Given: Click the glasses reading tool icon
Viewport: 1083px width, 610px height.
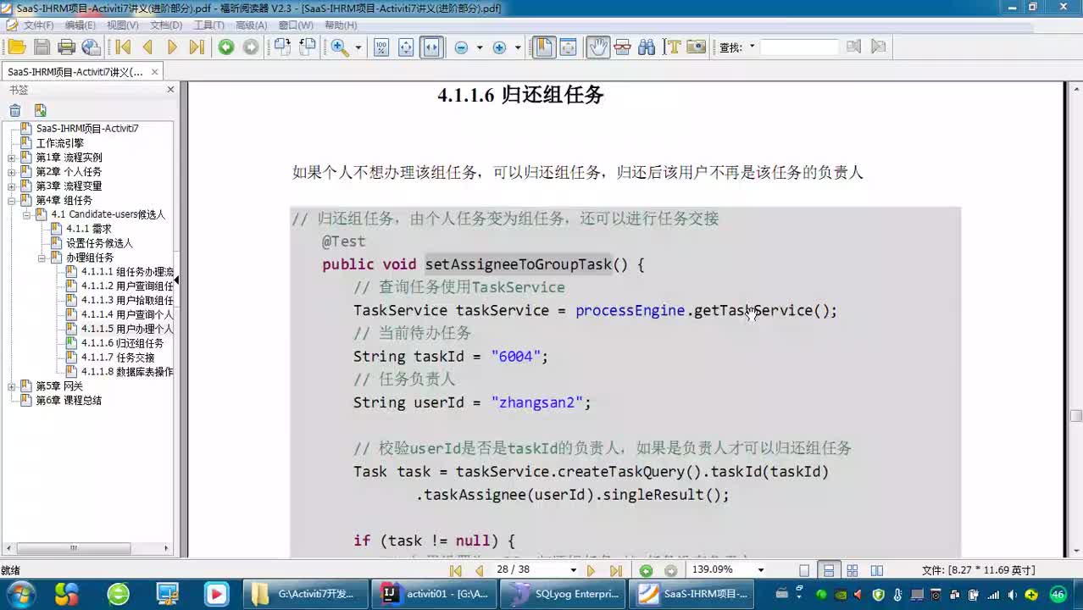Looking at the screenshot, I should pos(622,47).
